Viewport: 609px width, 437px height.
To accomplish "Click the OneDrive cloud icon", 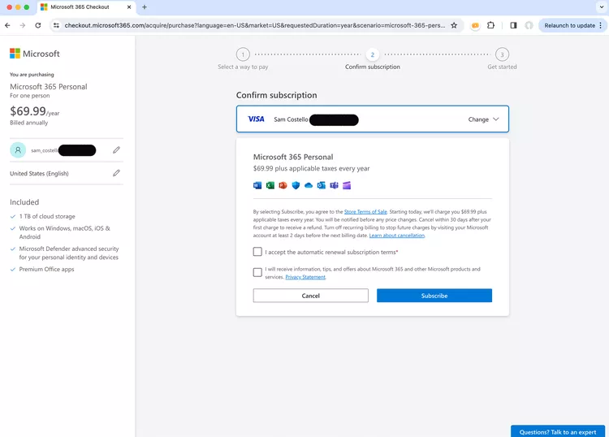I will click(309, 185).
